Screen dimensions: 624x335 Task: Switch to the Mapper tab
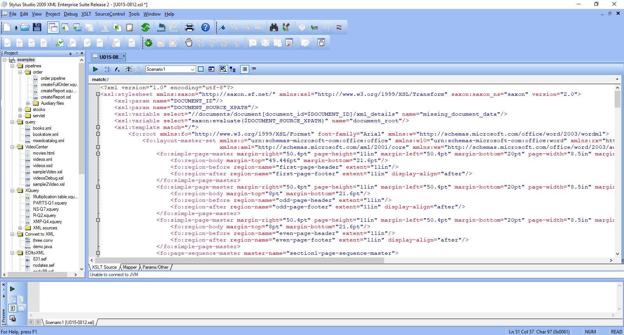pyautogui.click(x=129, y=267)
